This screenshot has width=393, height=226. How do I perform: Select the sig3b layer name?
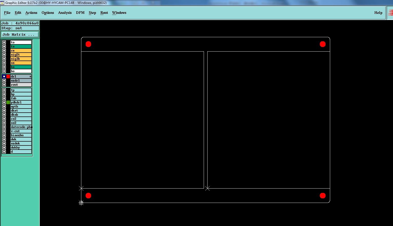click(21, 59)
